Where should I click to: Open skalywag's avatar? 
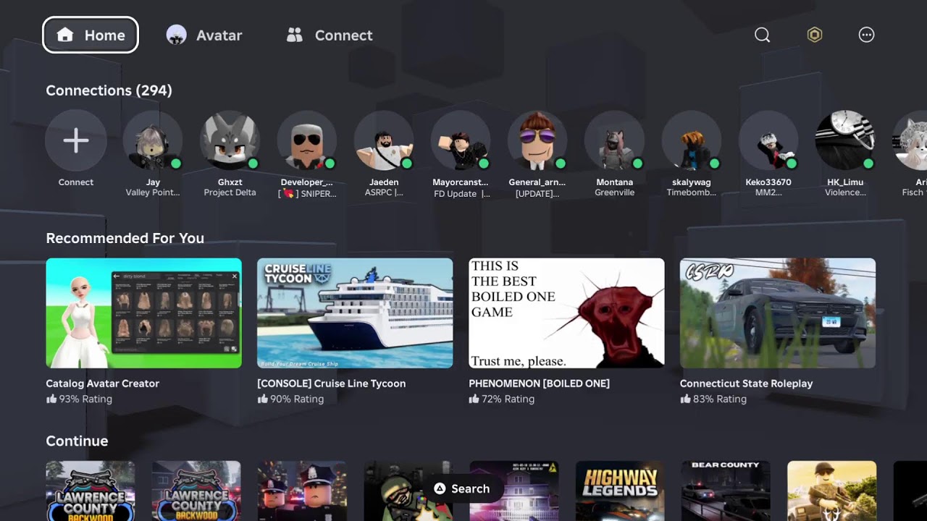click(692, 140)
